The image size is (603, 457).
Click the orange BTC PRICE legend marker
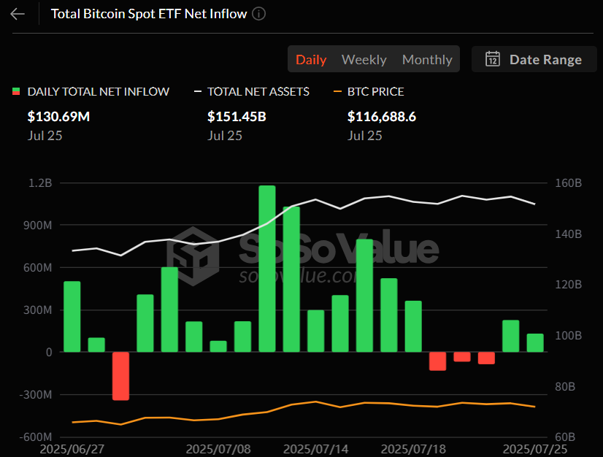pos(339,91)
